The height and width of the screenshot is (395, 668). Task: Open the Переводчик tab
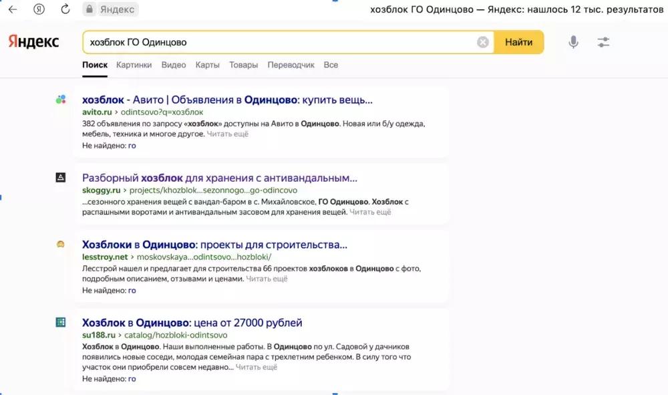291,65
